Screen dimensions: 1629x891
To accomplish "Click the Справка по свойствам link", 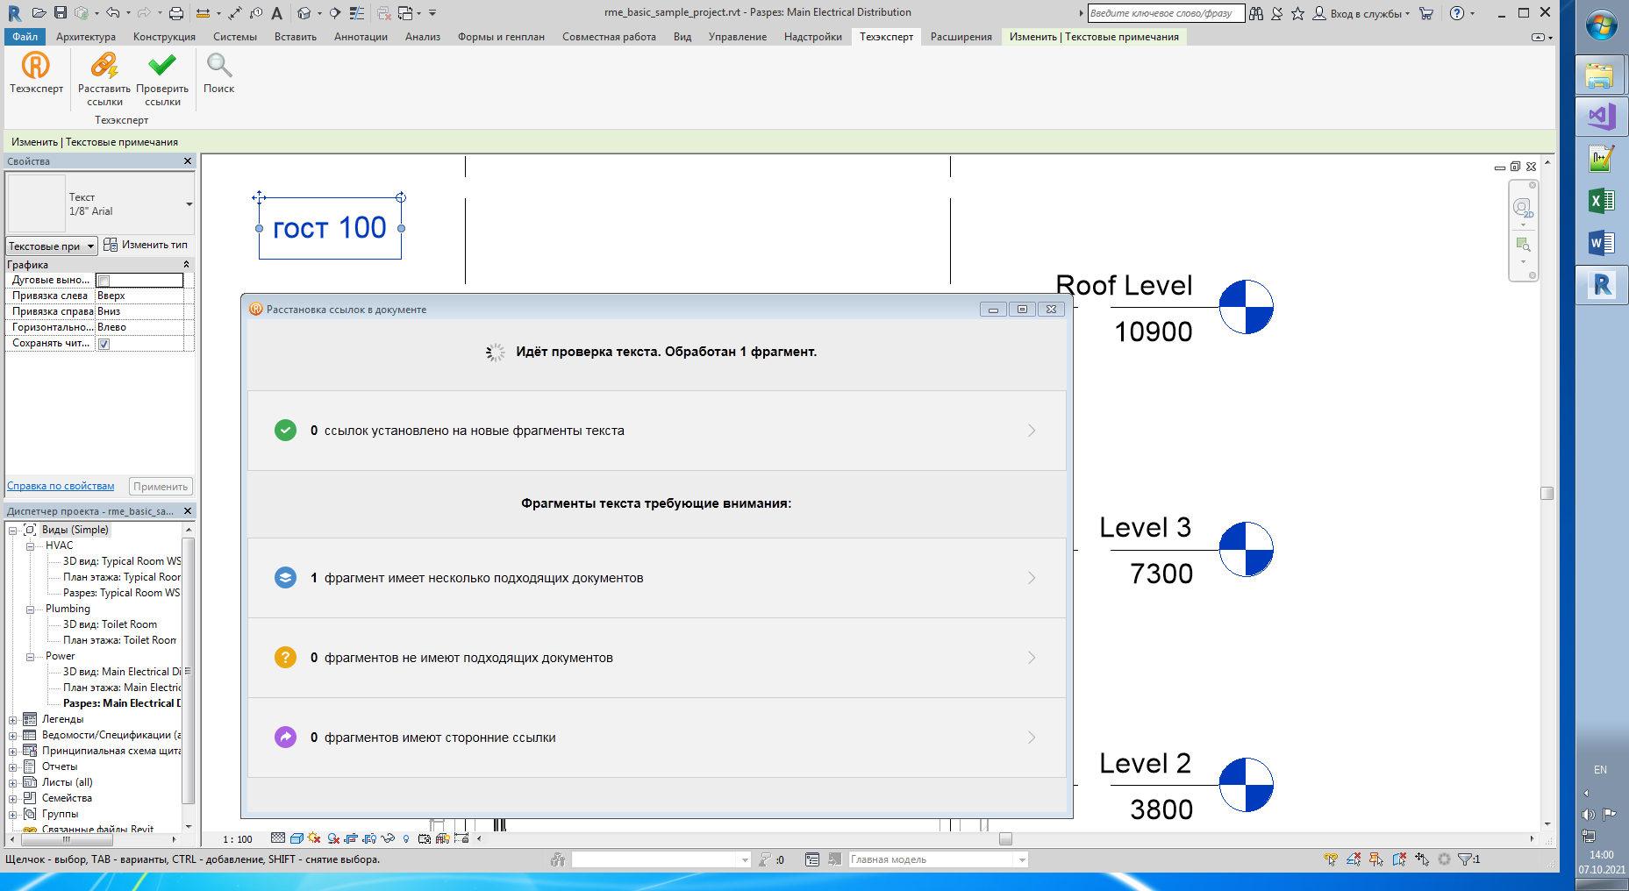I will pos(61,486).
